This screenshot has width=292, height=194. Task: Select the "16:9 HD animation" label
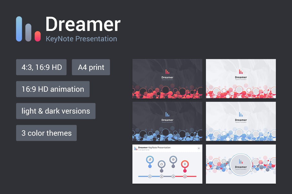(53, 89)
